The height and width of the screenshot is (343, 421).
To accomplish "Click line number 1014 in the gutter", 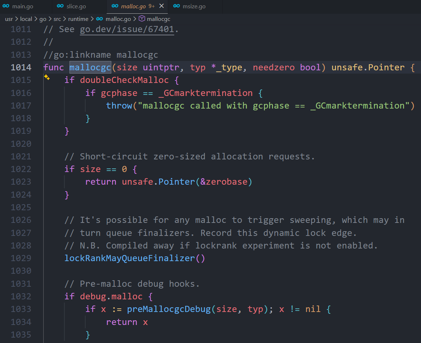I will (21, 67).
